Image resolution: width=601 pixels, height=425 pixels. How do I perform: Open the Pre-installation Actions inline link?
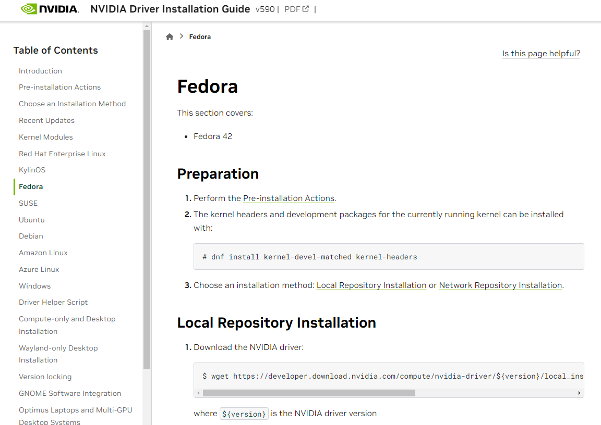point(289,198)
